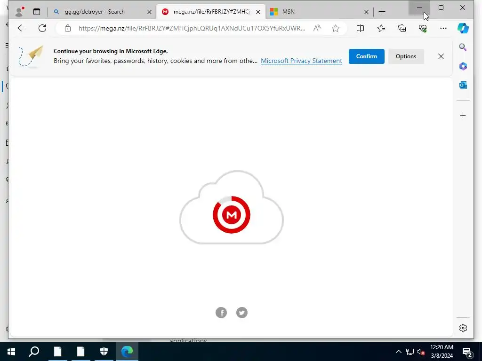Open the Edge profile avatar
The height and width of the screenshot is (361, 482).
point(19,12)
